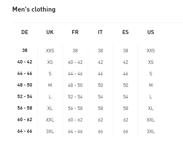Select FR size 48 - 50
This screenshot has width=183, height=143.
point(75,85)
